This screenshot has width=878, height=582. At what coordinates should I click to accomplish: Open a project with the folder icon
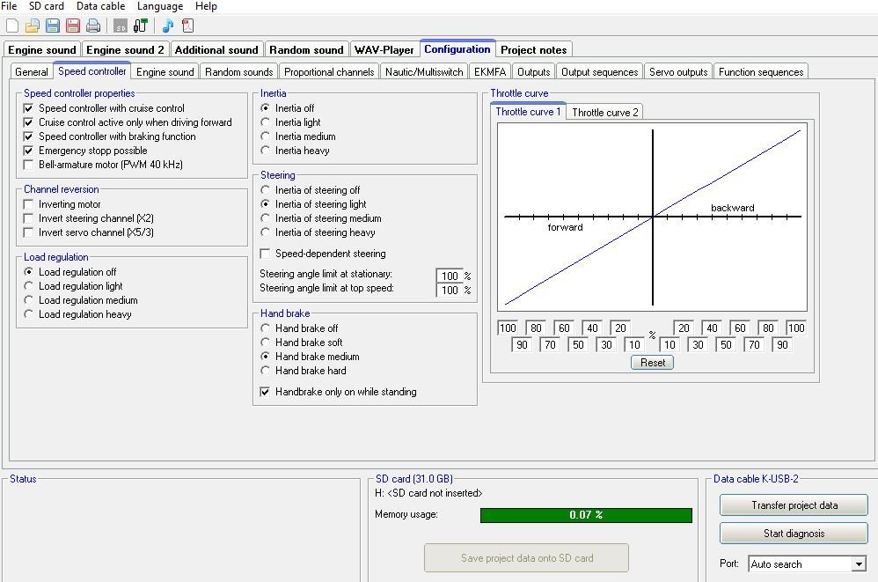[33, 26]
